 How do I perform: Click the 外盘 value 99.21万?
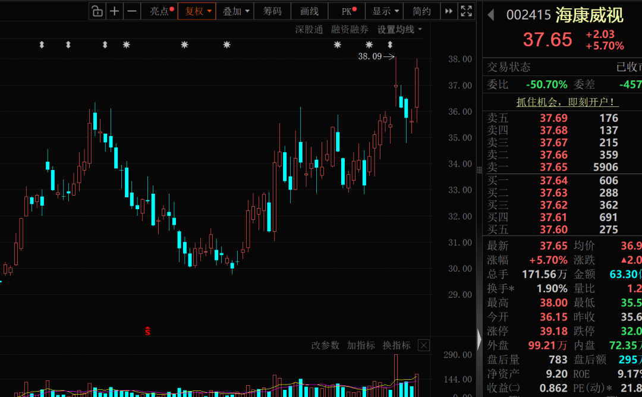tap(548, 345)
